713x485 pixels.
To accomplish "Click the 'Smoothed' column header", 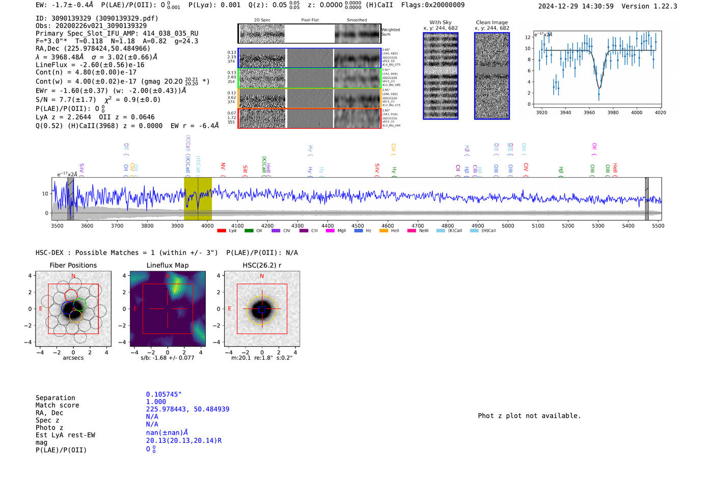I will [356, 20].
